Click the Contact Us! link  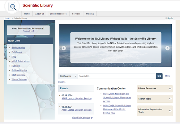[28, 31]
